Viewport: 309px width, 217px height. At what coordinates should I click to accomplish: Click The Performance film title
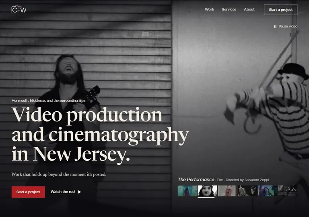tap(196, 179)
